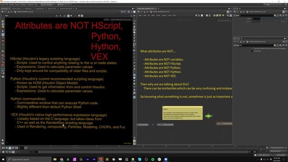Toggle the Cache Input checkbox

click(252, 51)
